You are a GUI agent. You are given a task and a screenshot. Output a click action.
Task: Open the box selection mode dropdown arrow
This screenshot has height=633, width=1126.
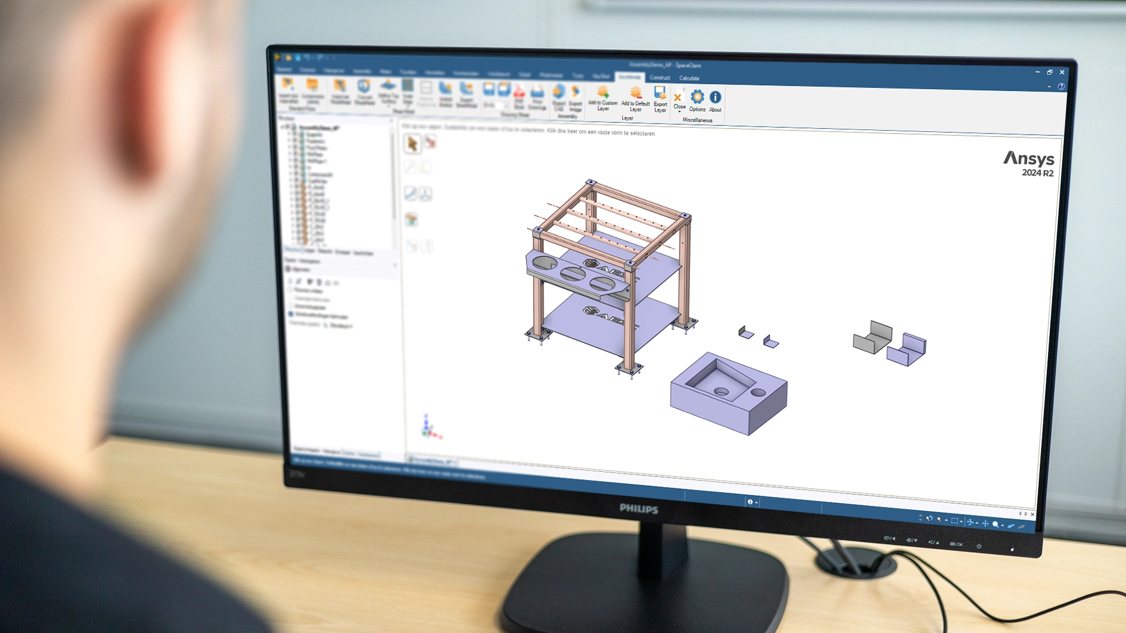click(x=961, y=522)
